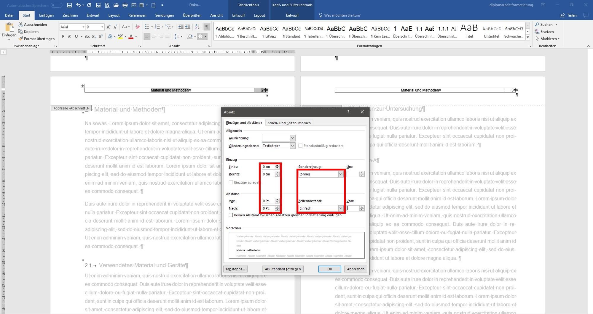
Task: Check Keinen Abstand zwischen Absätzen checkbox
Action: [231, 215]
